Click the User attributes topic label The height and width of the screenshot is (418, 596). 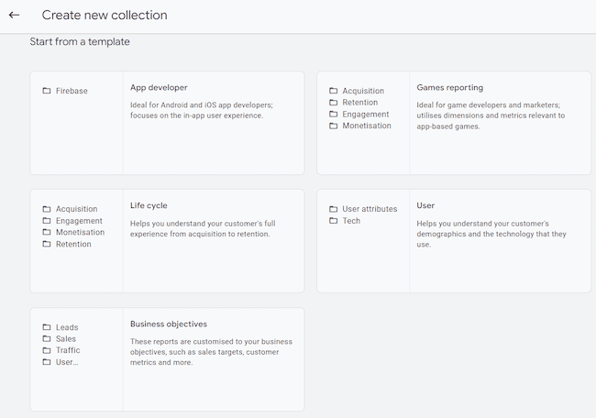370,209
